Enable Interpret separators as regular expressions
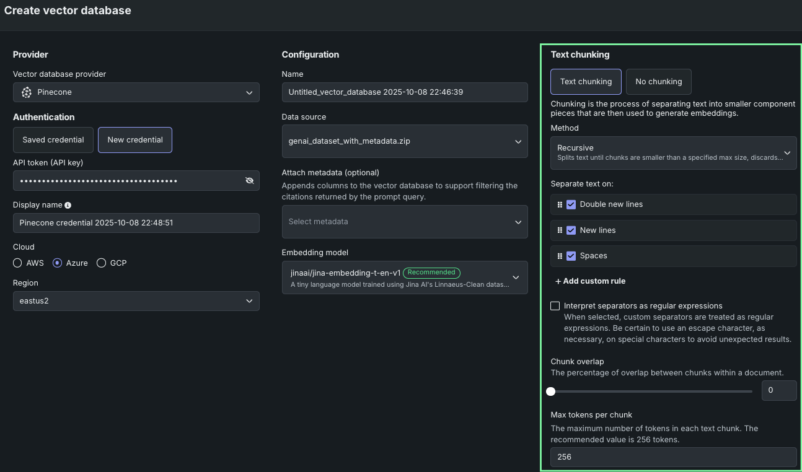The width and height of the screenshot is (802, 472). [x=555, y=306]
